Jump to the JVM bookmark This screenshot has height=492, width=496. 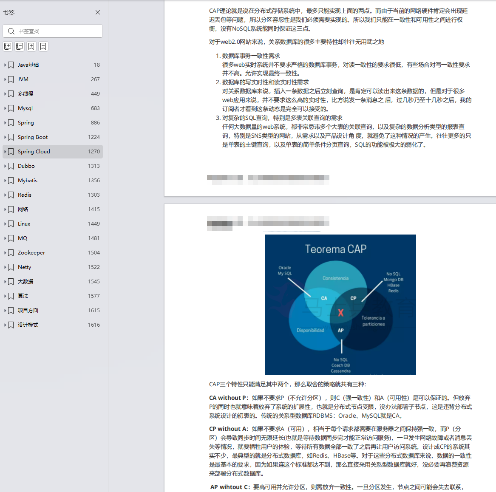coord(23,79)
